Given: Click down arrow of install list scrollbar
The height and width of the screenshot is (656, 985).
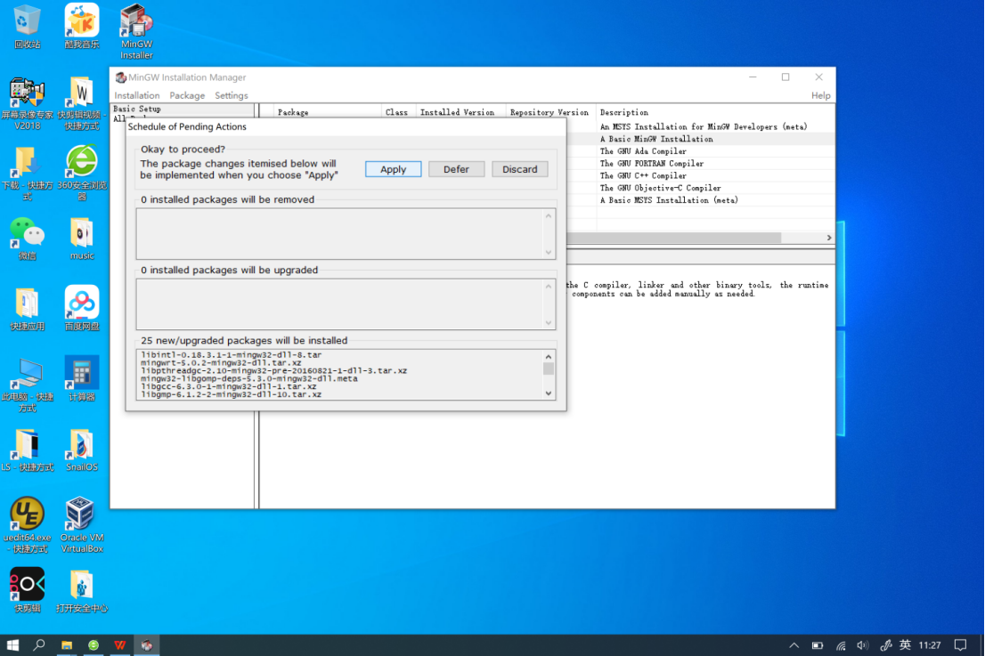Looking at the screenshot, I should click(x=549, y=393).
